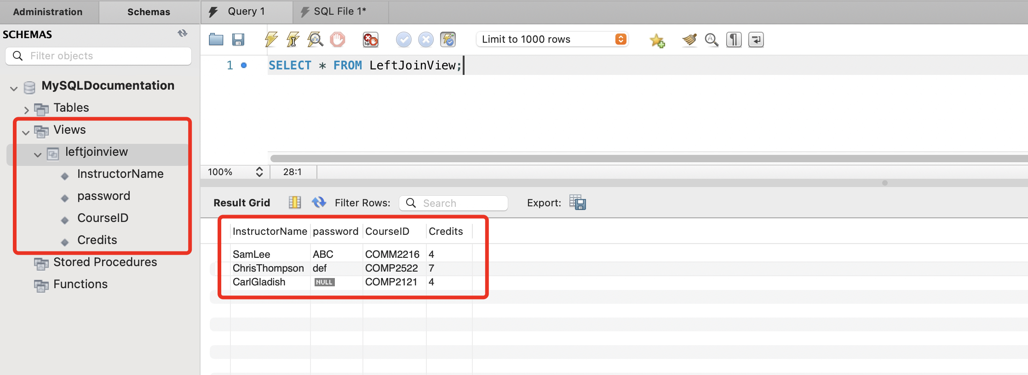
Task: Open a SQL script file icon
Action: [x=216, y=40]
